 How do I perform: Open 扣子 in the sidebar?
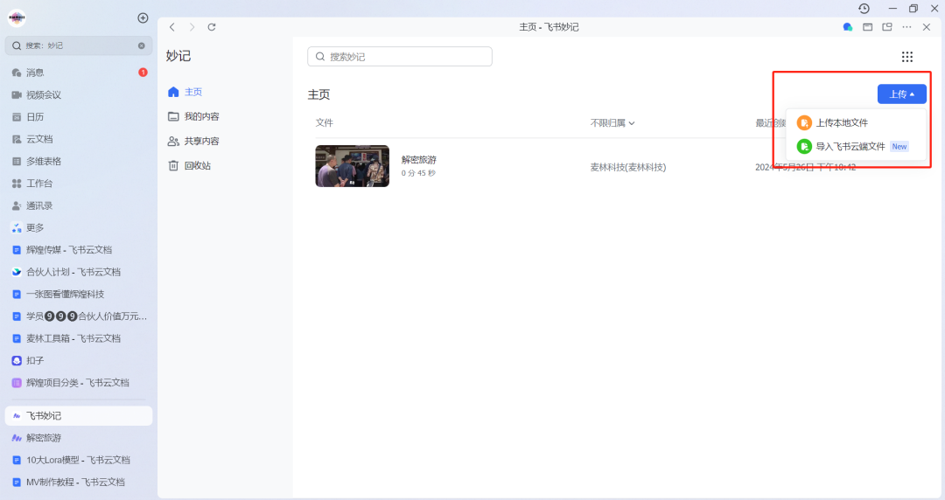[79, 360]
